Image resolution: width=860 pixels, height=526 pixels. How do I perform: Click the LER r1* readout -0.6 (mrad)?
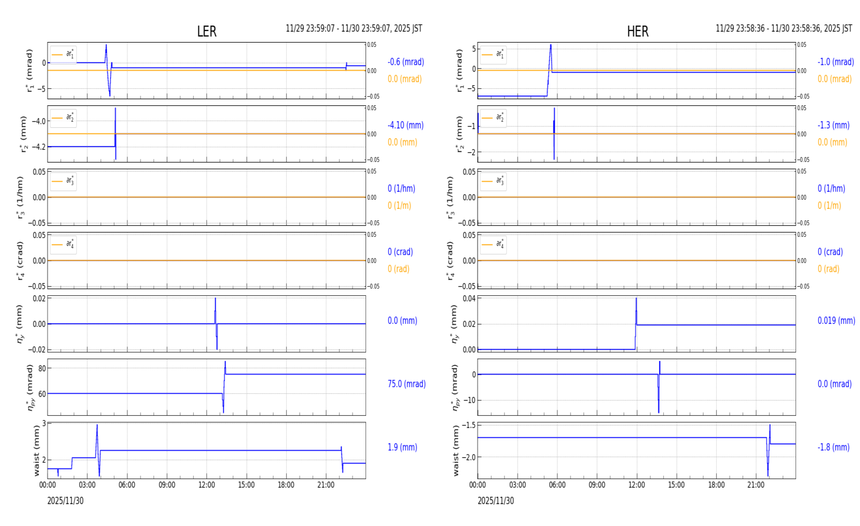[406, 62]
